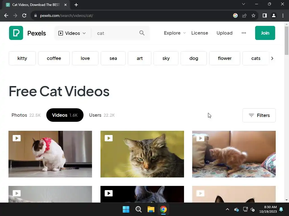Open the white cat with red bandana video
289x216 pixels.
coord(50,154)
